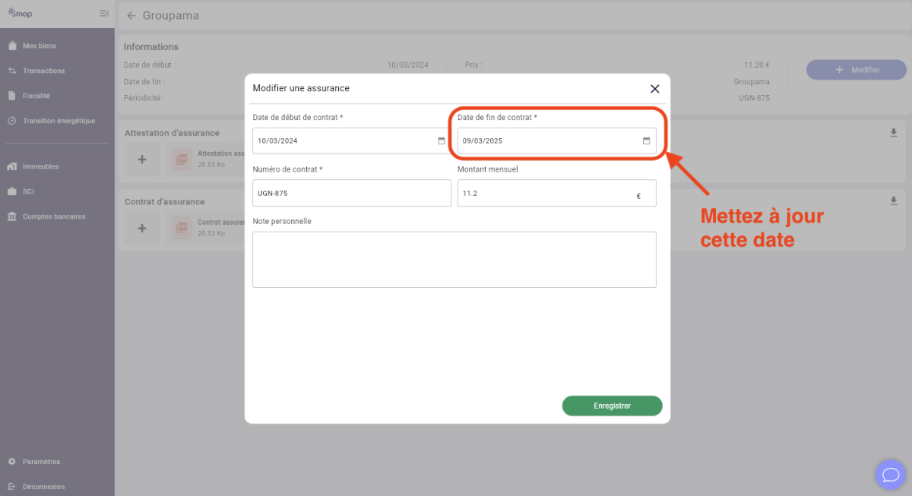The image size is (912, 496).
Task: Add a new Attestation d'assurance document
Action: (142, 160)
